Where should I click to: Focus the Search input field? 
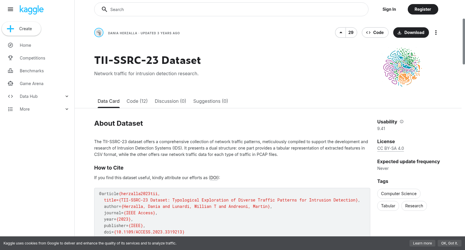(231, 9)
